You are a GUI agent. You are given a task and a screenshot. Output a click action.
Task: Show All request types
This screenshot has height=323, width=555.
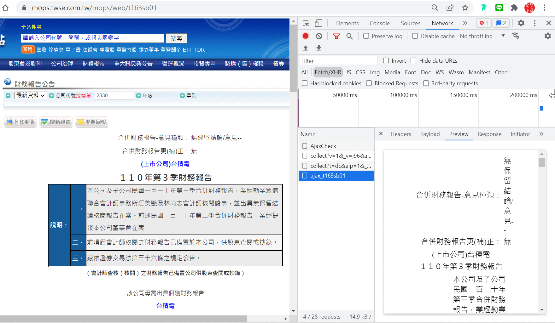[x=304, y=72]
